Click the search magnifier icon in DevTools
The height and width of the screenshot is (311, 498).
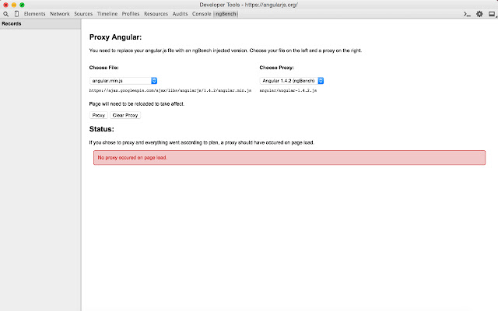pyautogui.click(x=5, y=14)
